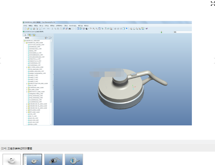Expand ASM_DS-MOTOR_ASM_1.ASM tree node
215x165 pixels.
point(27,84)
